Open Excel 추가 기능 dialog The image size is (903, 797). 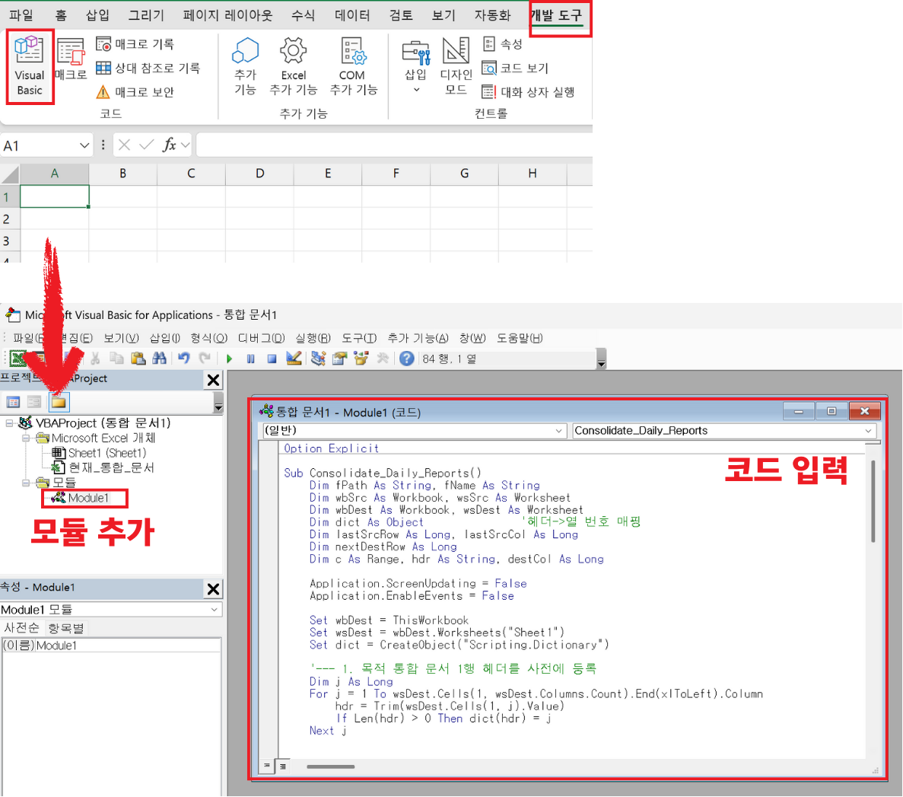click(x=293, y=66)
